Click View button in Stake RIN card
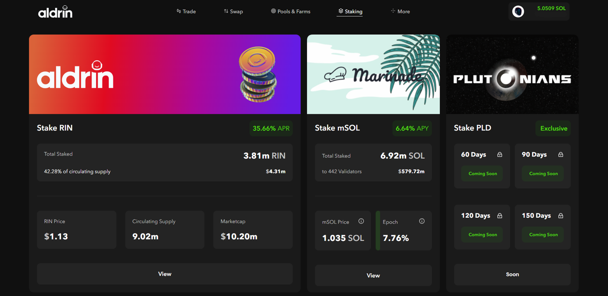 click(165, 274)
